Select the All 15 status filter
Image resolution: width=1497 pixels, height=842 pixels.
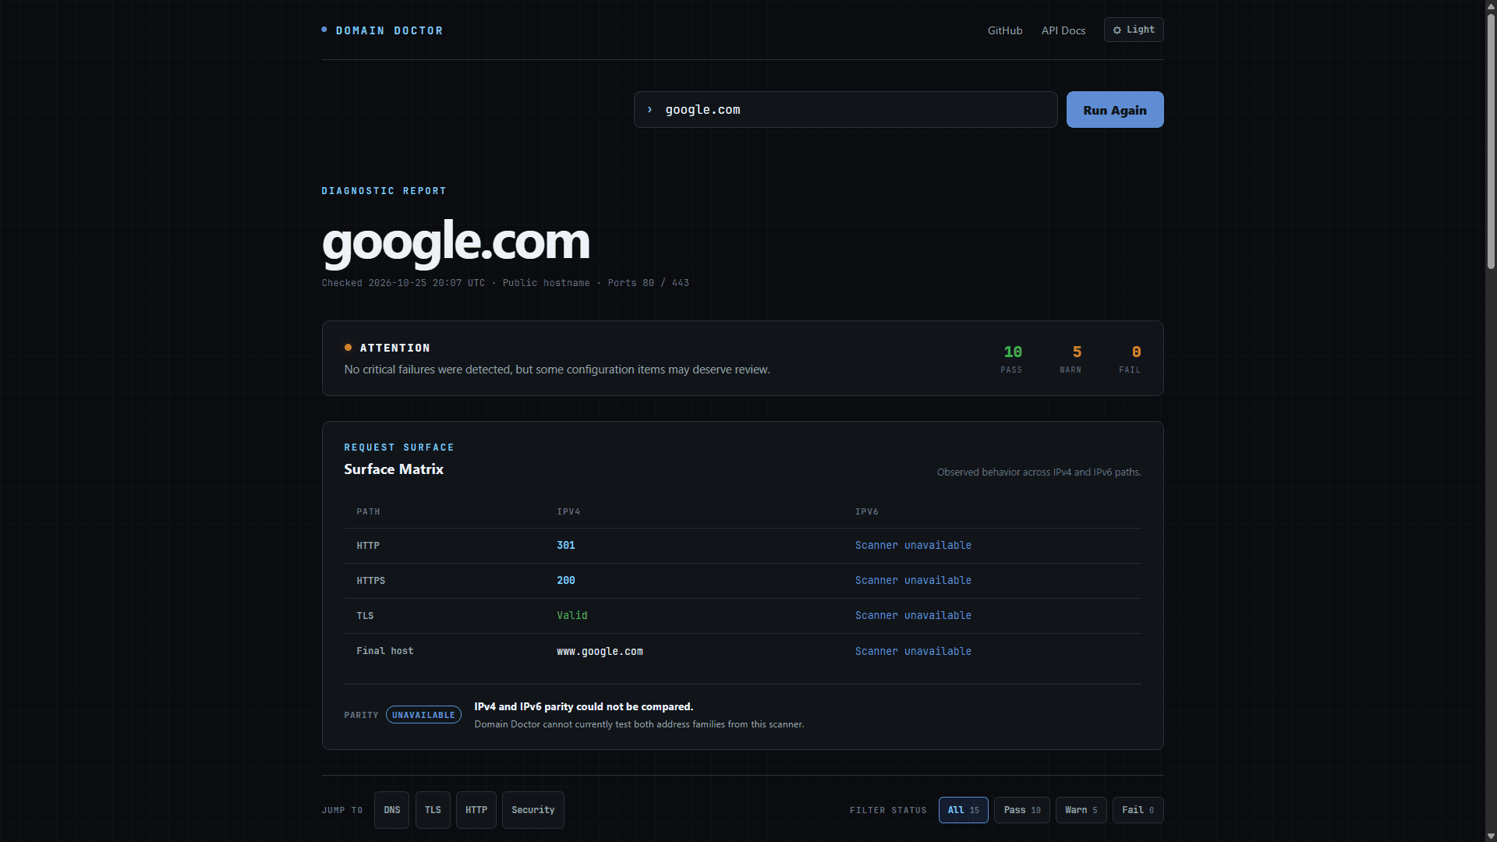[964, 810]
